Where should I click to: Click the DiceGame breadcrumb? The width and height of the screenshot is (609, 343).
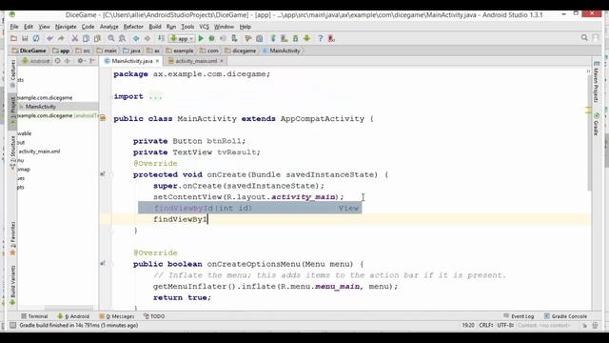tap(29, 50)
